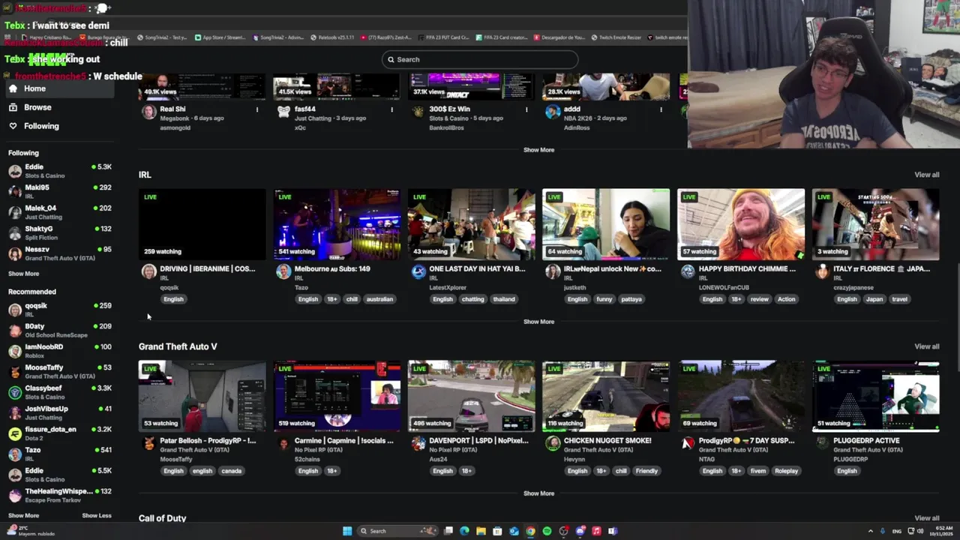This screenshot has height=540, width=960.
Task: Click TheHealingWhispe... avatar in sidebar
Action: [15, 495]
